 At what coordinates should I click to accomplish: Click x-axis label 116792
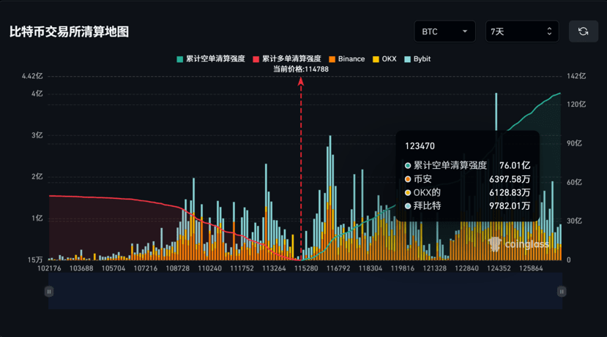click(338, 268)
